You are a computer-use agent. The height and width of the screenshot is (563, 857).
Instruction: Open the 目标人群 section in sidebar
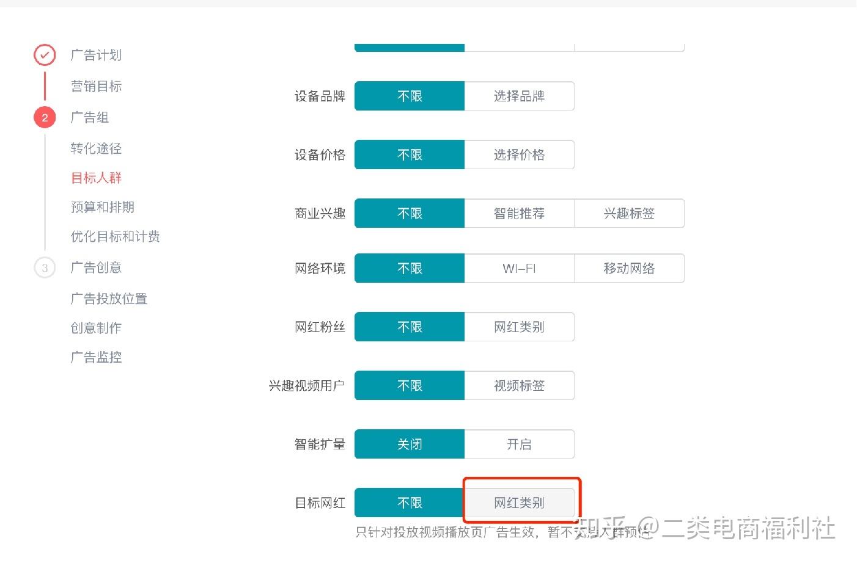tap(96, 178)
